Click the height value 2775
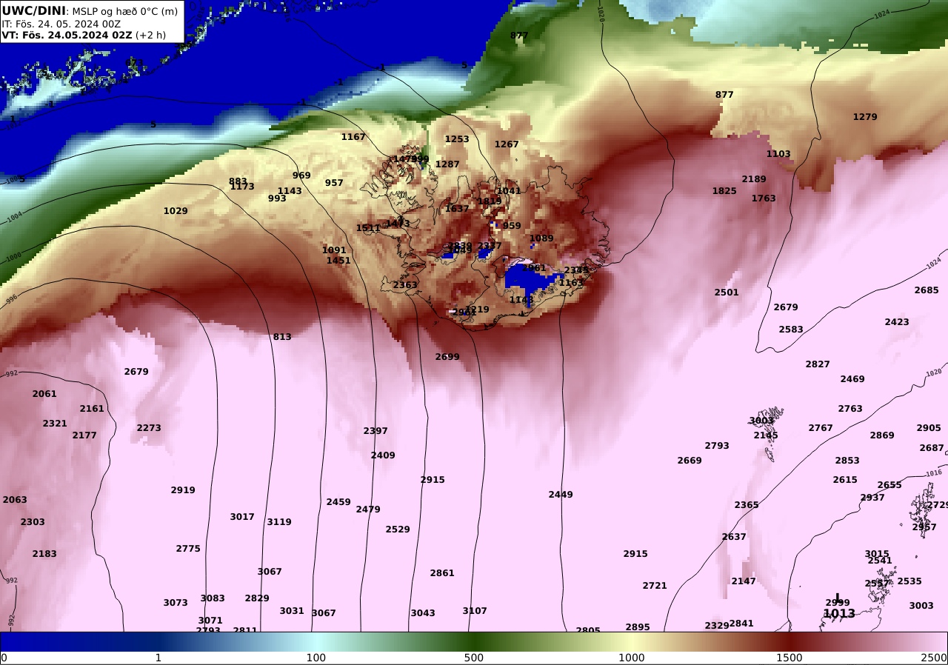Image resolution: width=948 pixels, height=665 pixels. point(188,549)
